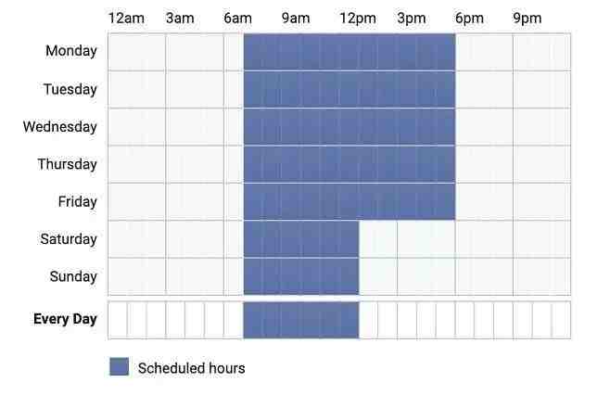Image resolution: width=610 pixels, height=395 pixels.
Task: Click the Every Day row label
Action: click(x=65, y=319)
